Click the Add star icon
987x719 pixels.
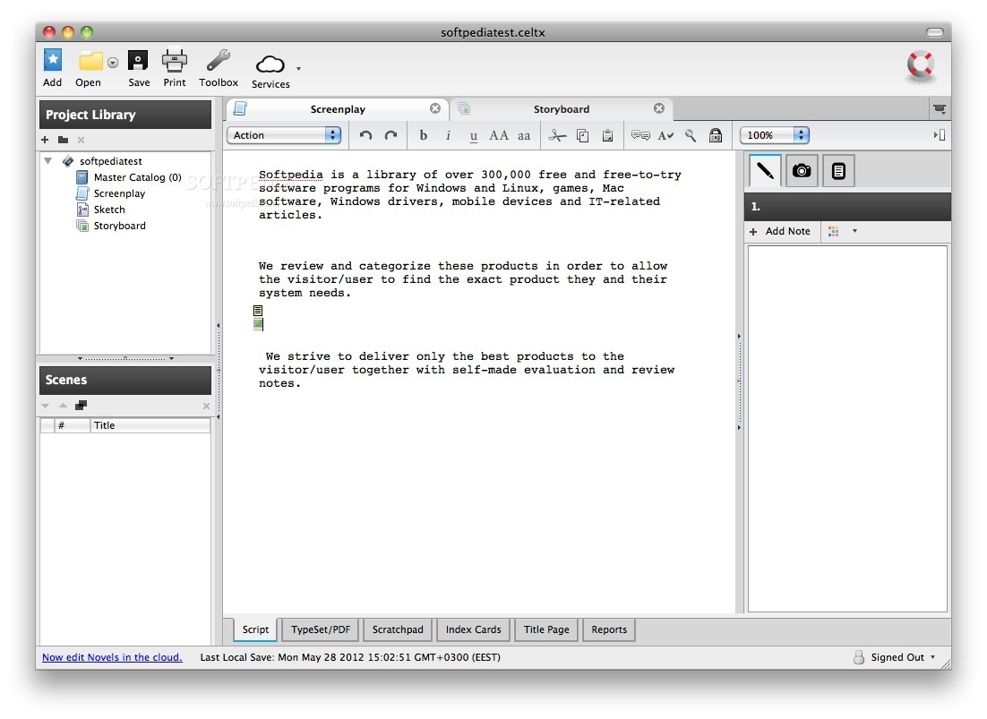pyautogui.click(x=53, y=60)
